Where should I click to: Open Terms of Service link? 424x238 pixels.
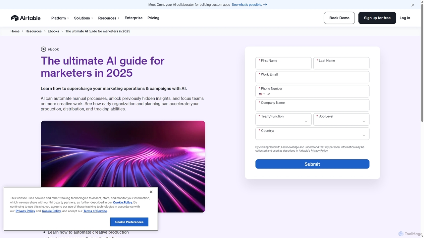pos(95,211)
